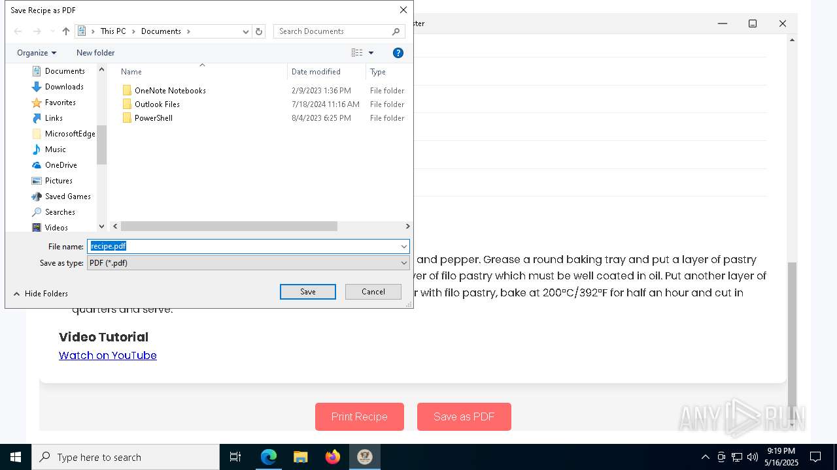The image size is (837, 470).
Task: Click the navigation pane vertical scrollbar
Action: (101, 145)
